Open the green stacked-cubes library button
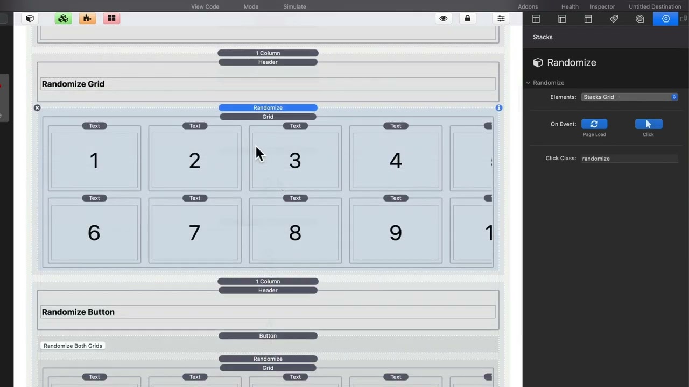This screenshot has width=689, height=387. [x=64, y=18]
